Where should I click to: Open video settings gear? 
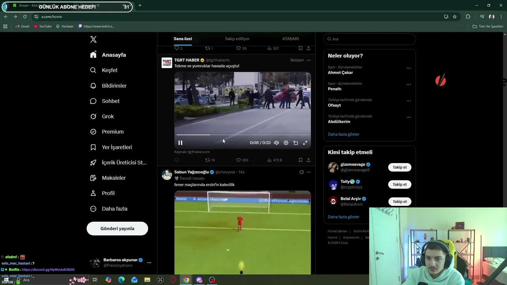(286, 143)
